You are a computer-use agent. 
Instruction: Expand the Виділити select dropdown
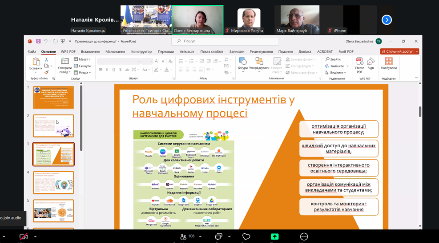[337, 72]
